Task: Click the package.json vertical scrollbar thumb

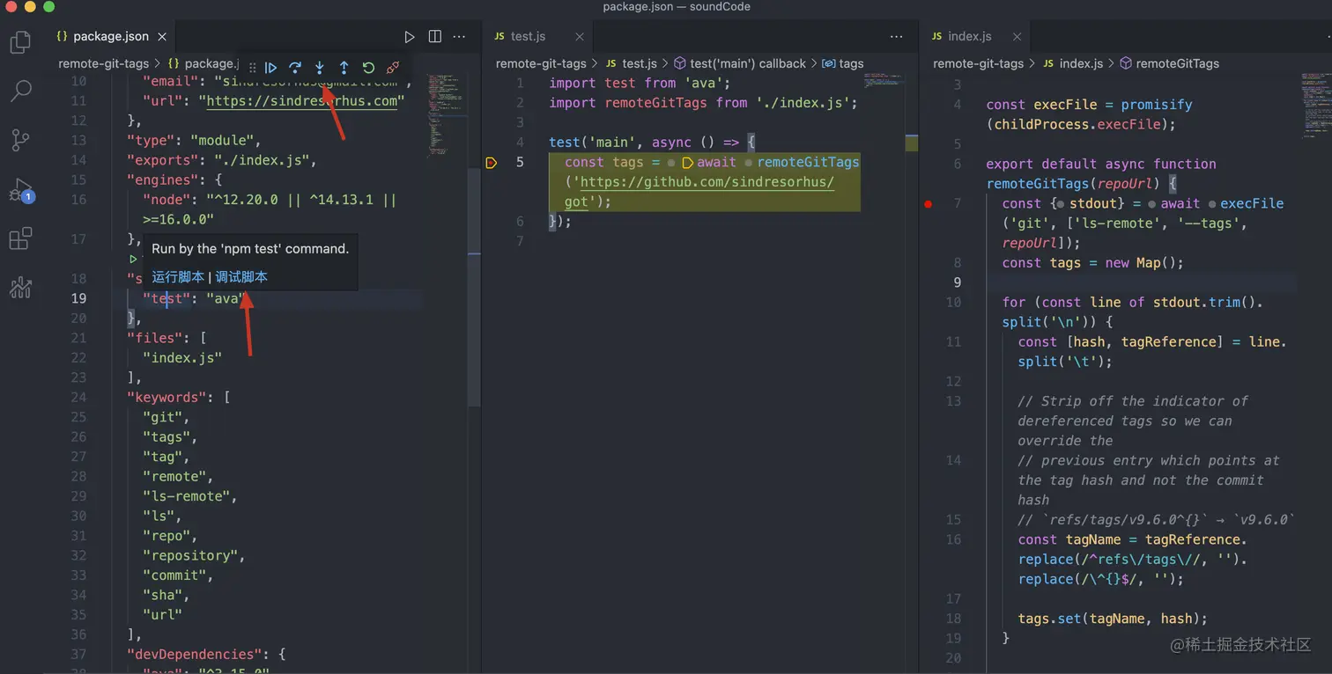Action: (x=474, y=286)
